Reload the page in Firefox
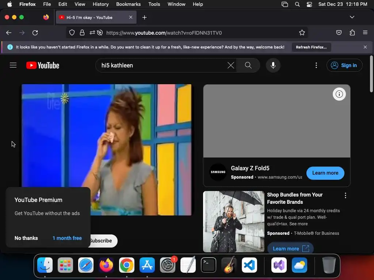Image resolution: width=374 pixels, height=280 pixels. (x=35, y=32)
